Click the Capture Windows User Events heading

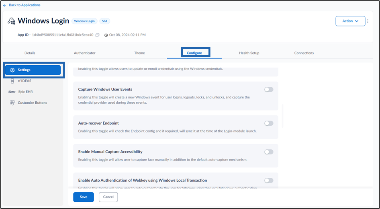pos(105,89)
